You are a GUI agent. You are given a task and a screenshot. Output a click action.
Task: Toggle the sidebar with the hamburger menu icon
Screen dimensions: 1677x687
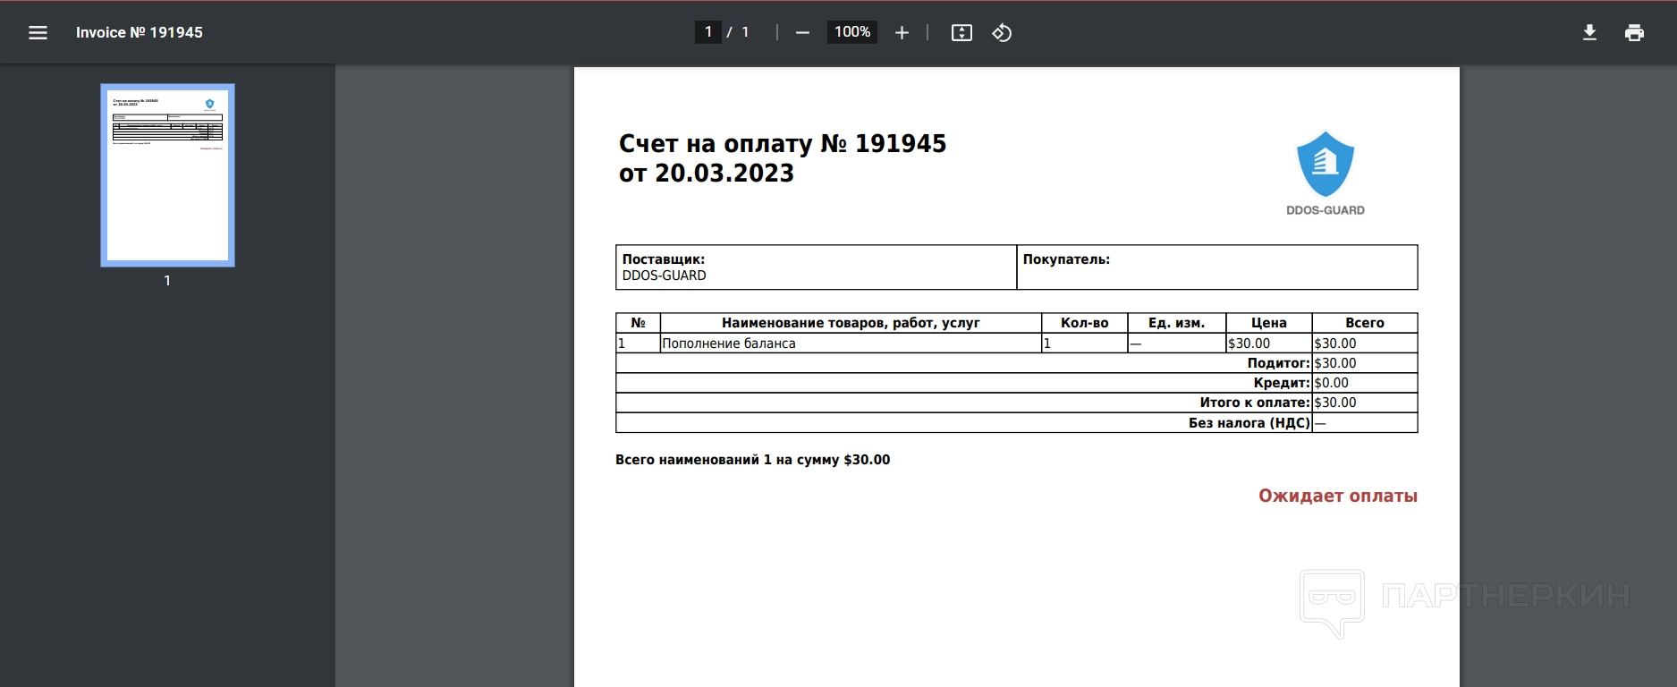[38, 33]
